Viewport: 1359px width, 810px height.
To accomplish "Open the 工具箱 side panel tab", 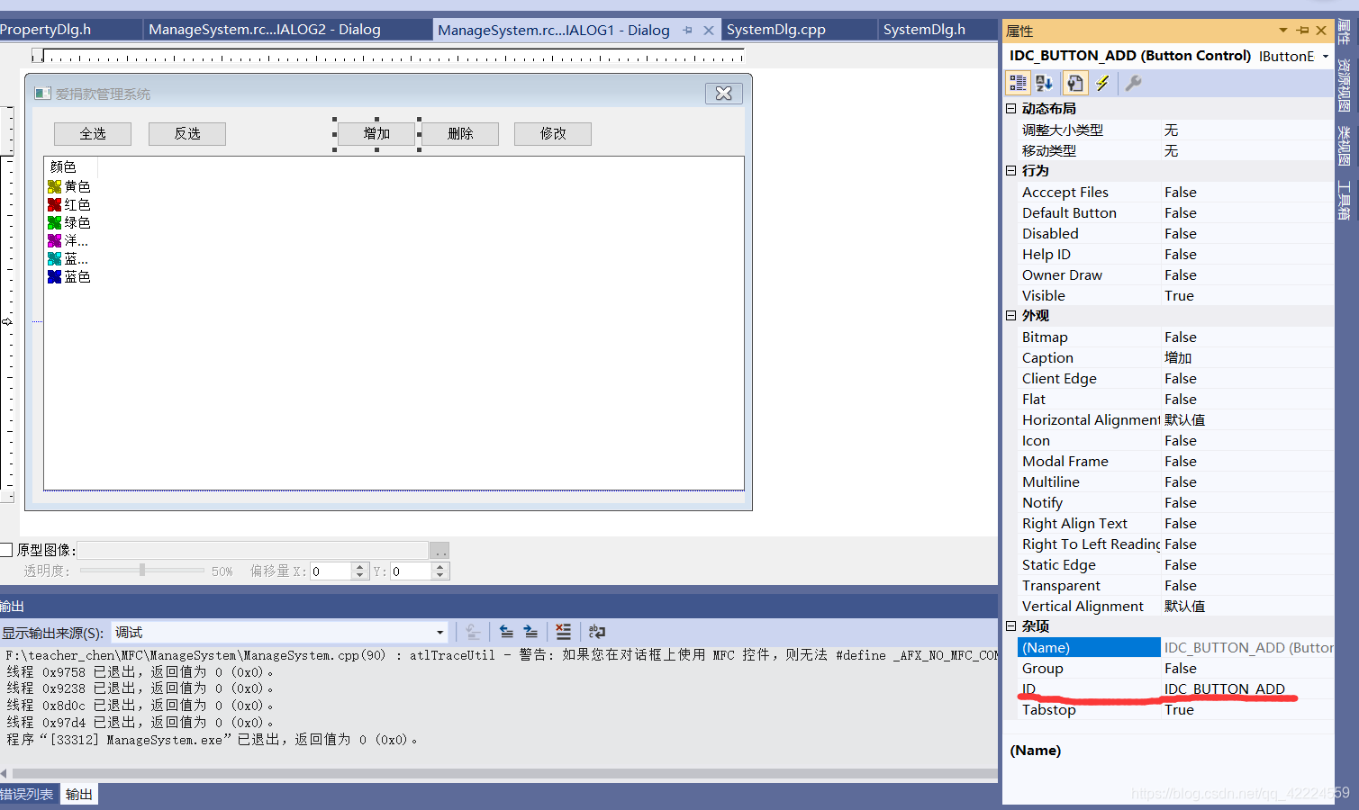I will [x=1344, y=200].
